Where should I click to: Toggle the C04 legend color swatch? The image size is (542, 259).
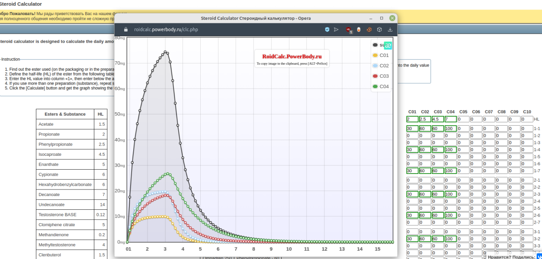375,86
